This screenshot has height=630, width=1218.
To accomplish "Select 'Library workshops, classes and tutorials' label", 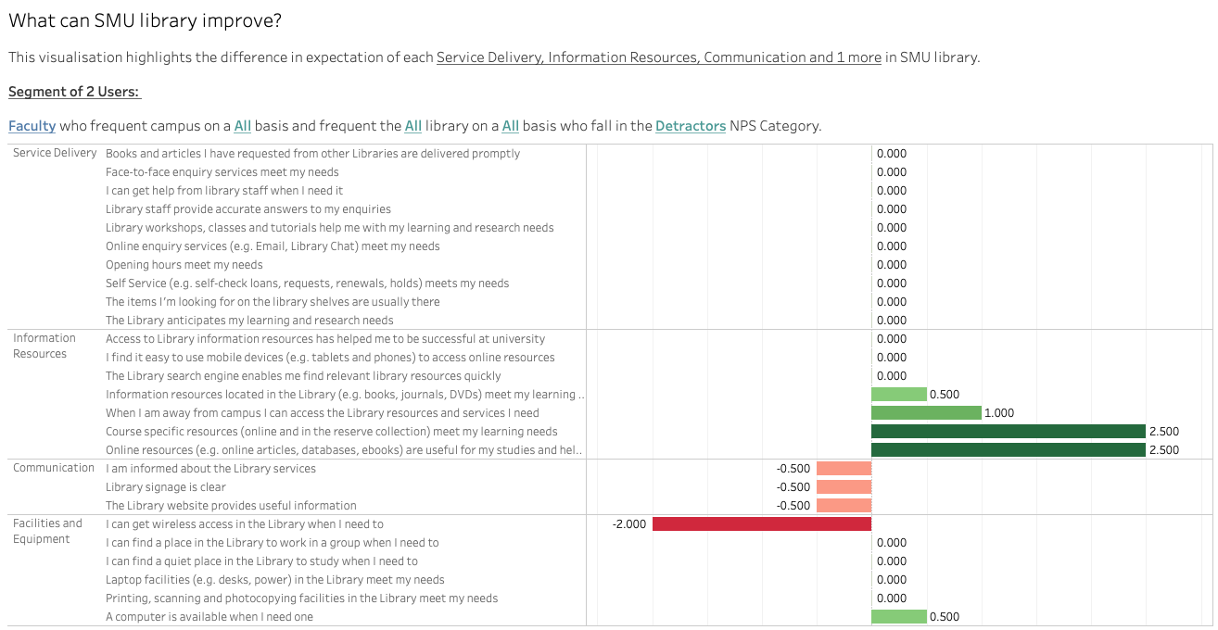I will 330,228.
